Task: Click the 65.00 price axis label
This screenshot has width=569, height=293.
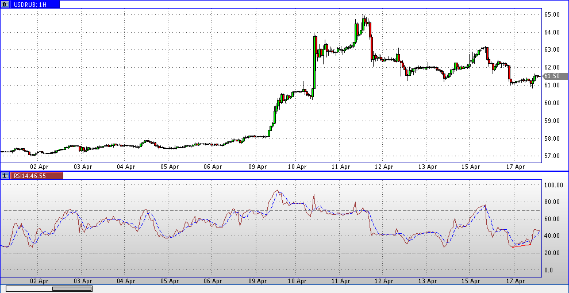Action: pos(551,14)
